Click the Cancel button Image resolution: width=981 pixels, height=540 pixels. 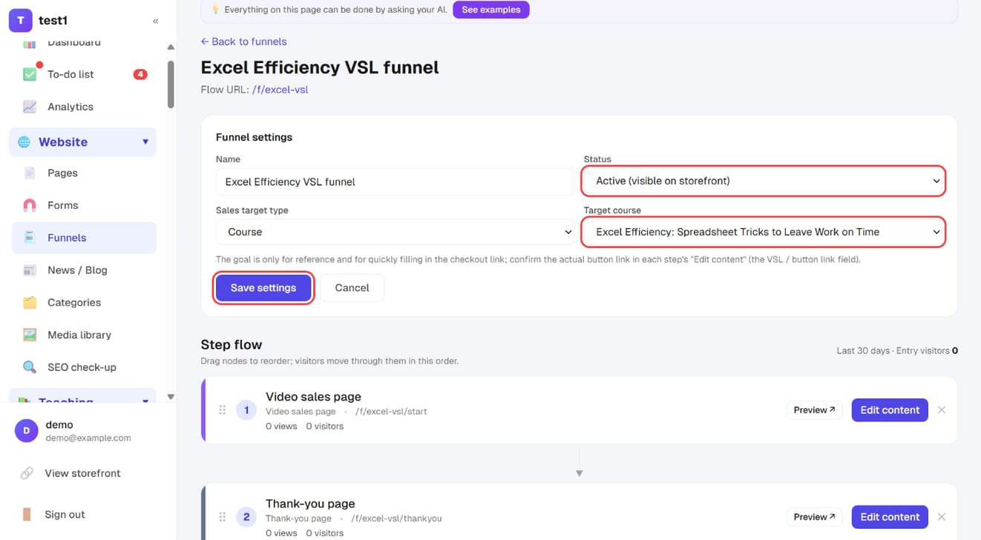click(x=352, y=287)
